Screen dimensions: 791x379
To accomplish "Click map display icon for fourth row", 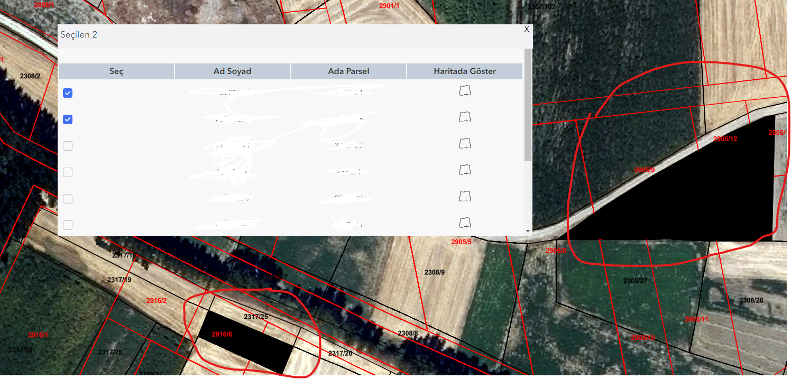I will coord(464,170).
